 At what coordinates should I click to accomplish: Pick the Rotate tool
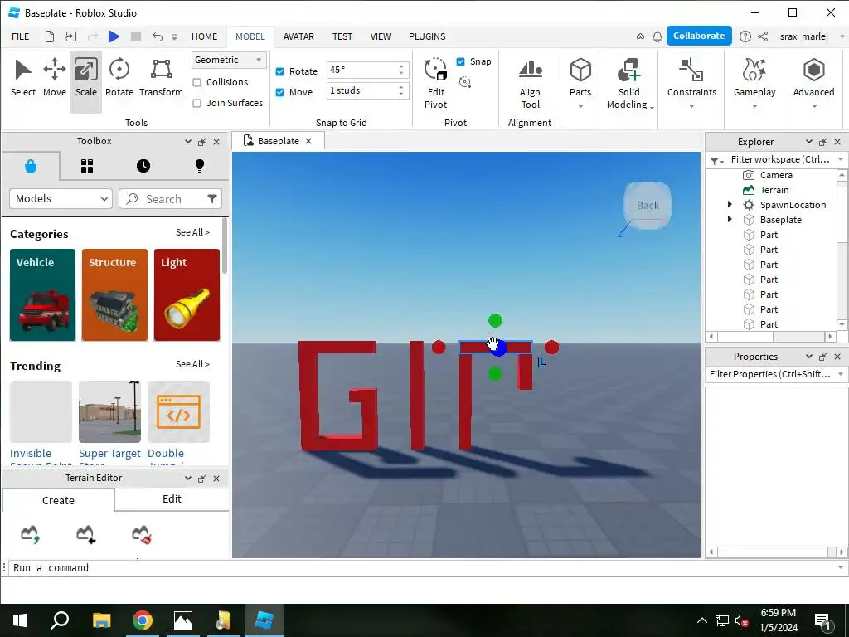(x=119, y=79)
